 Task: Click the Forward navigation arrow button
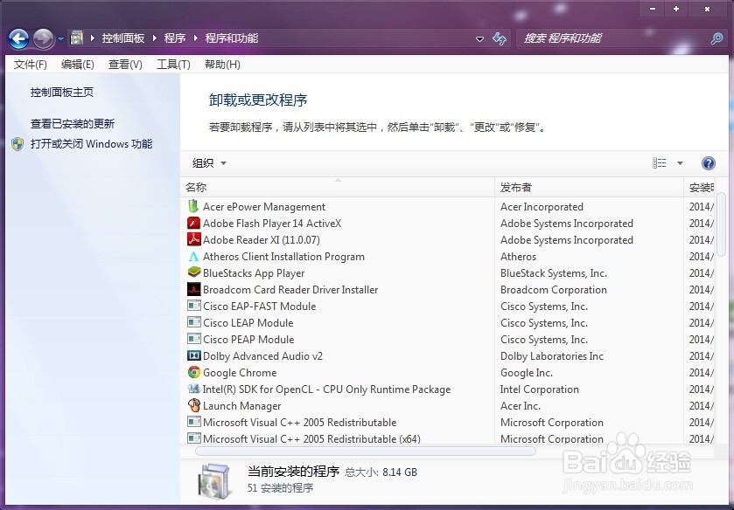(x=44, y=38)
